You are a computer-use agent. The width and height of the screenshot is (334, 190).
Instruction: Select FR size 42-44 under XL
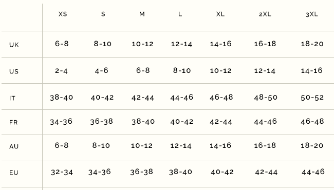click(221, 122)
